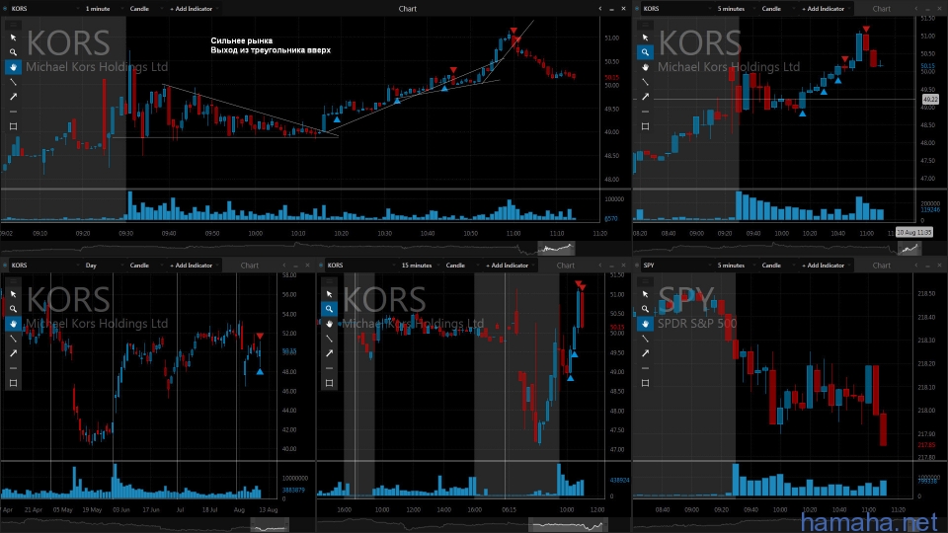Screen dimensions: 948x533
Task: Open hamburger menu in 1 minute KORS chart
Action: [x=13, y=25]
